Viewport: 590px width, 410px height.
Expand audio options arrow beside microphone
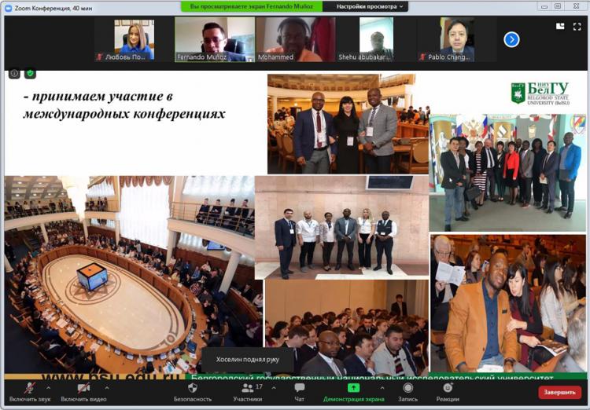(x=49, y=387)
